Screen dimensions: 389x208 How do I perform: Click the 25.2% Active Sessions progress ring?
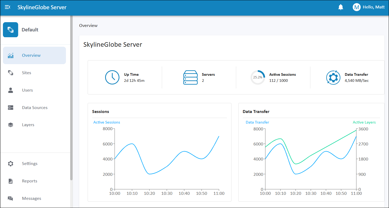click(x=258, y=77)
